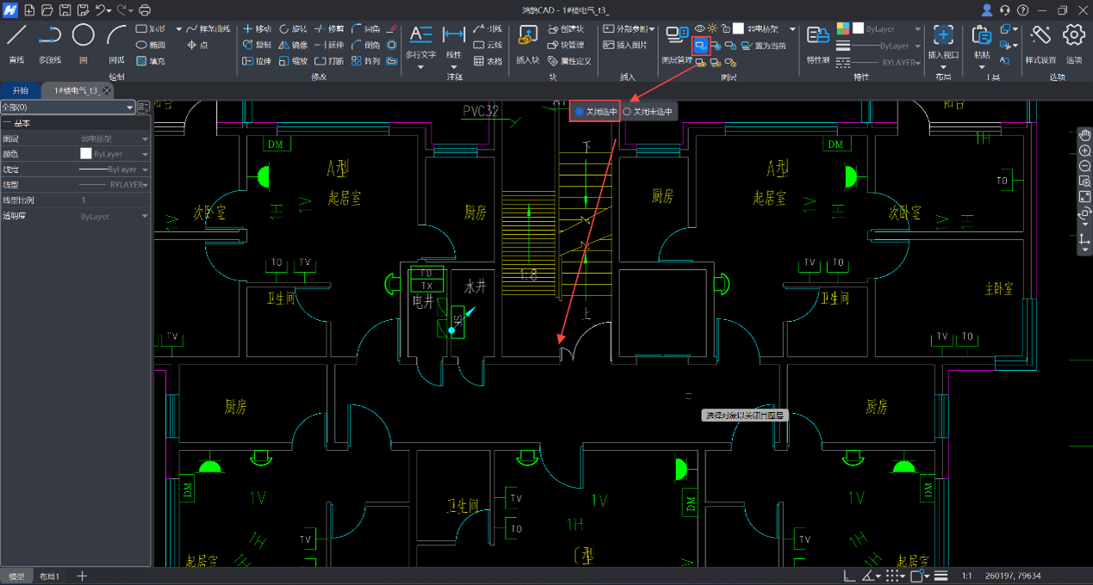Expand the 多行文字 dropdown arrow
Image resolution: width=1093 pixels, height=585 pixels.
[420, 67]
